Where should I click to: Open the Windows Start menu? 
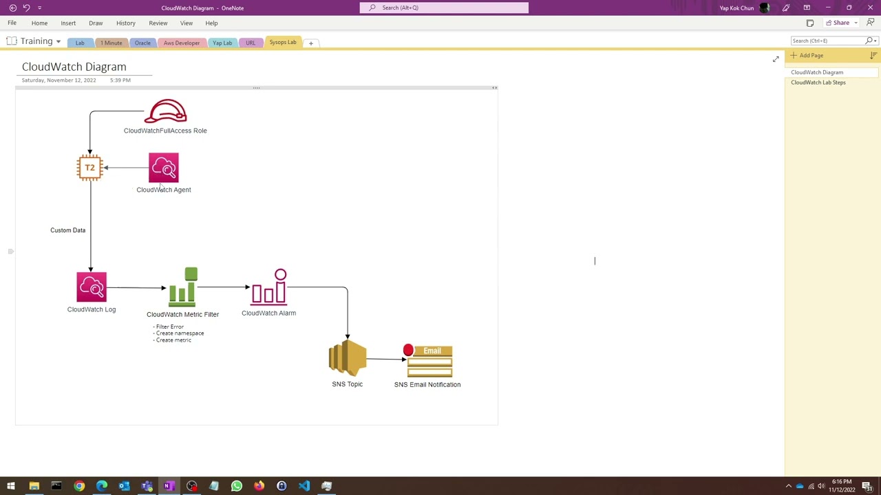click(11, 486)
